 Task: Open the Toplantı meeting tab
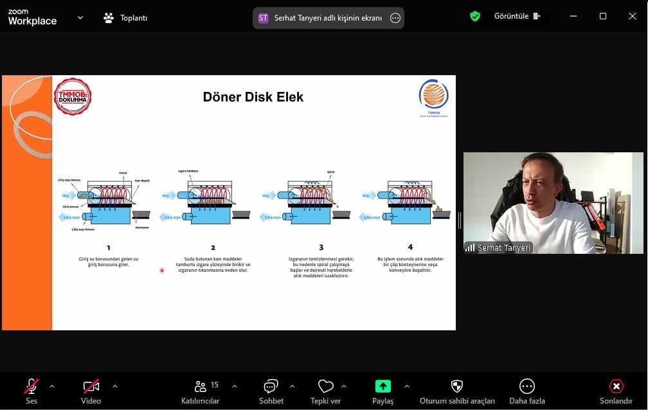(x=126, y=18)
